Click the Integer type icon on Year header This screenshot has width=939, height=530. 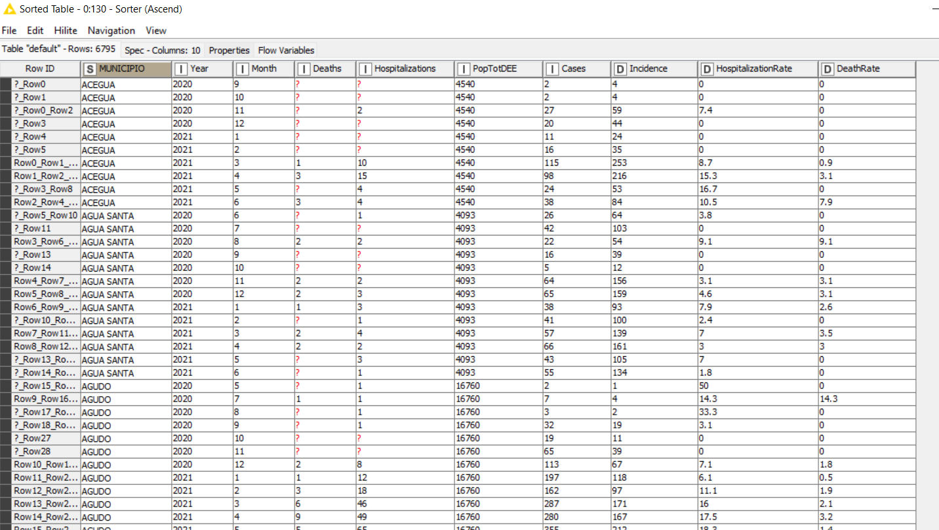[182, 69]
